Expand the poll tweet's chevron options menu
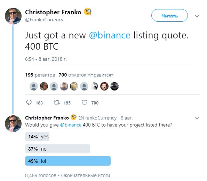 [197, 118]
